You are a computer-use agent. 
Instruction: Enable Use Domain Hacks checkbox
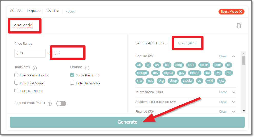click(16, 75)
